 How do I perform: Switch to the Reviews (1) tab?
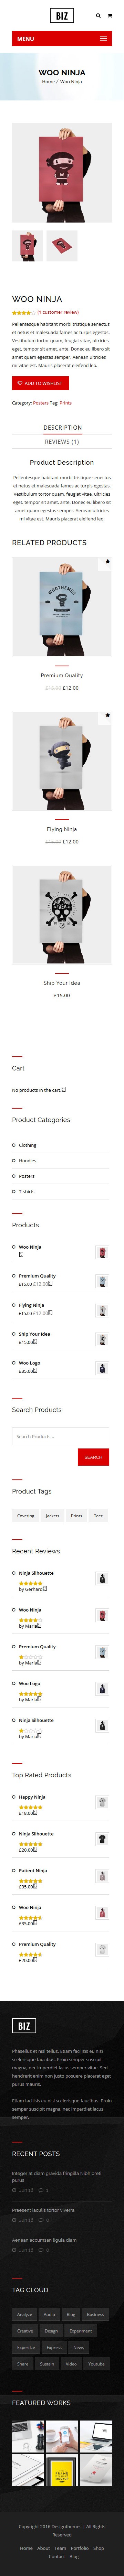tap(62, 441)
